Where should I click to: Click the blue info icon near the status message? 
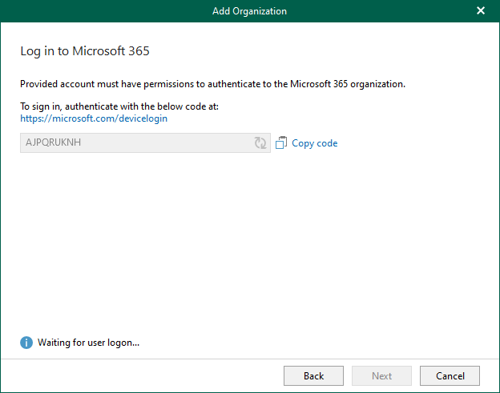click(x=26, y=343)
